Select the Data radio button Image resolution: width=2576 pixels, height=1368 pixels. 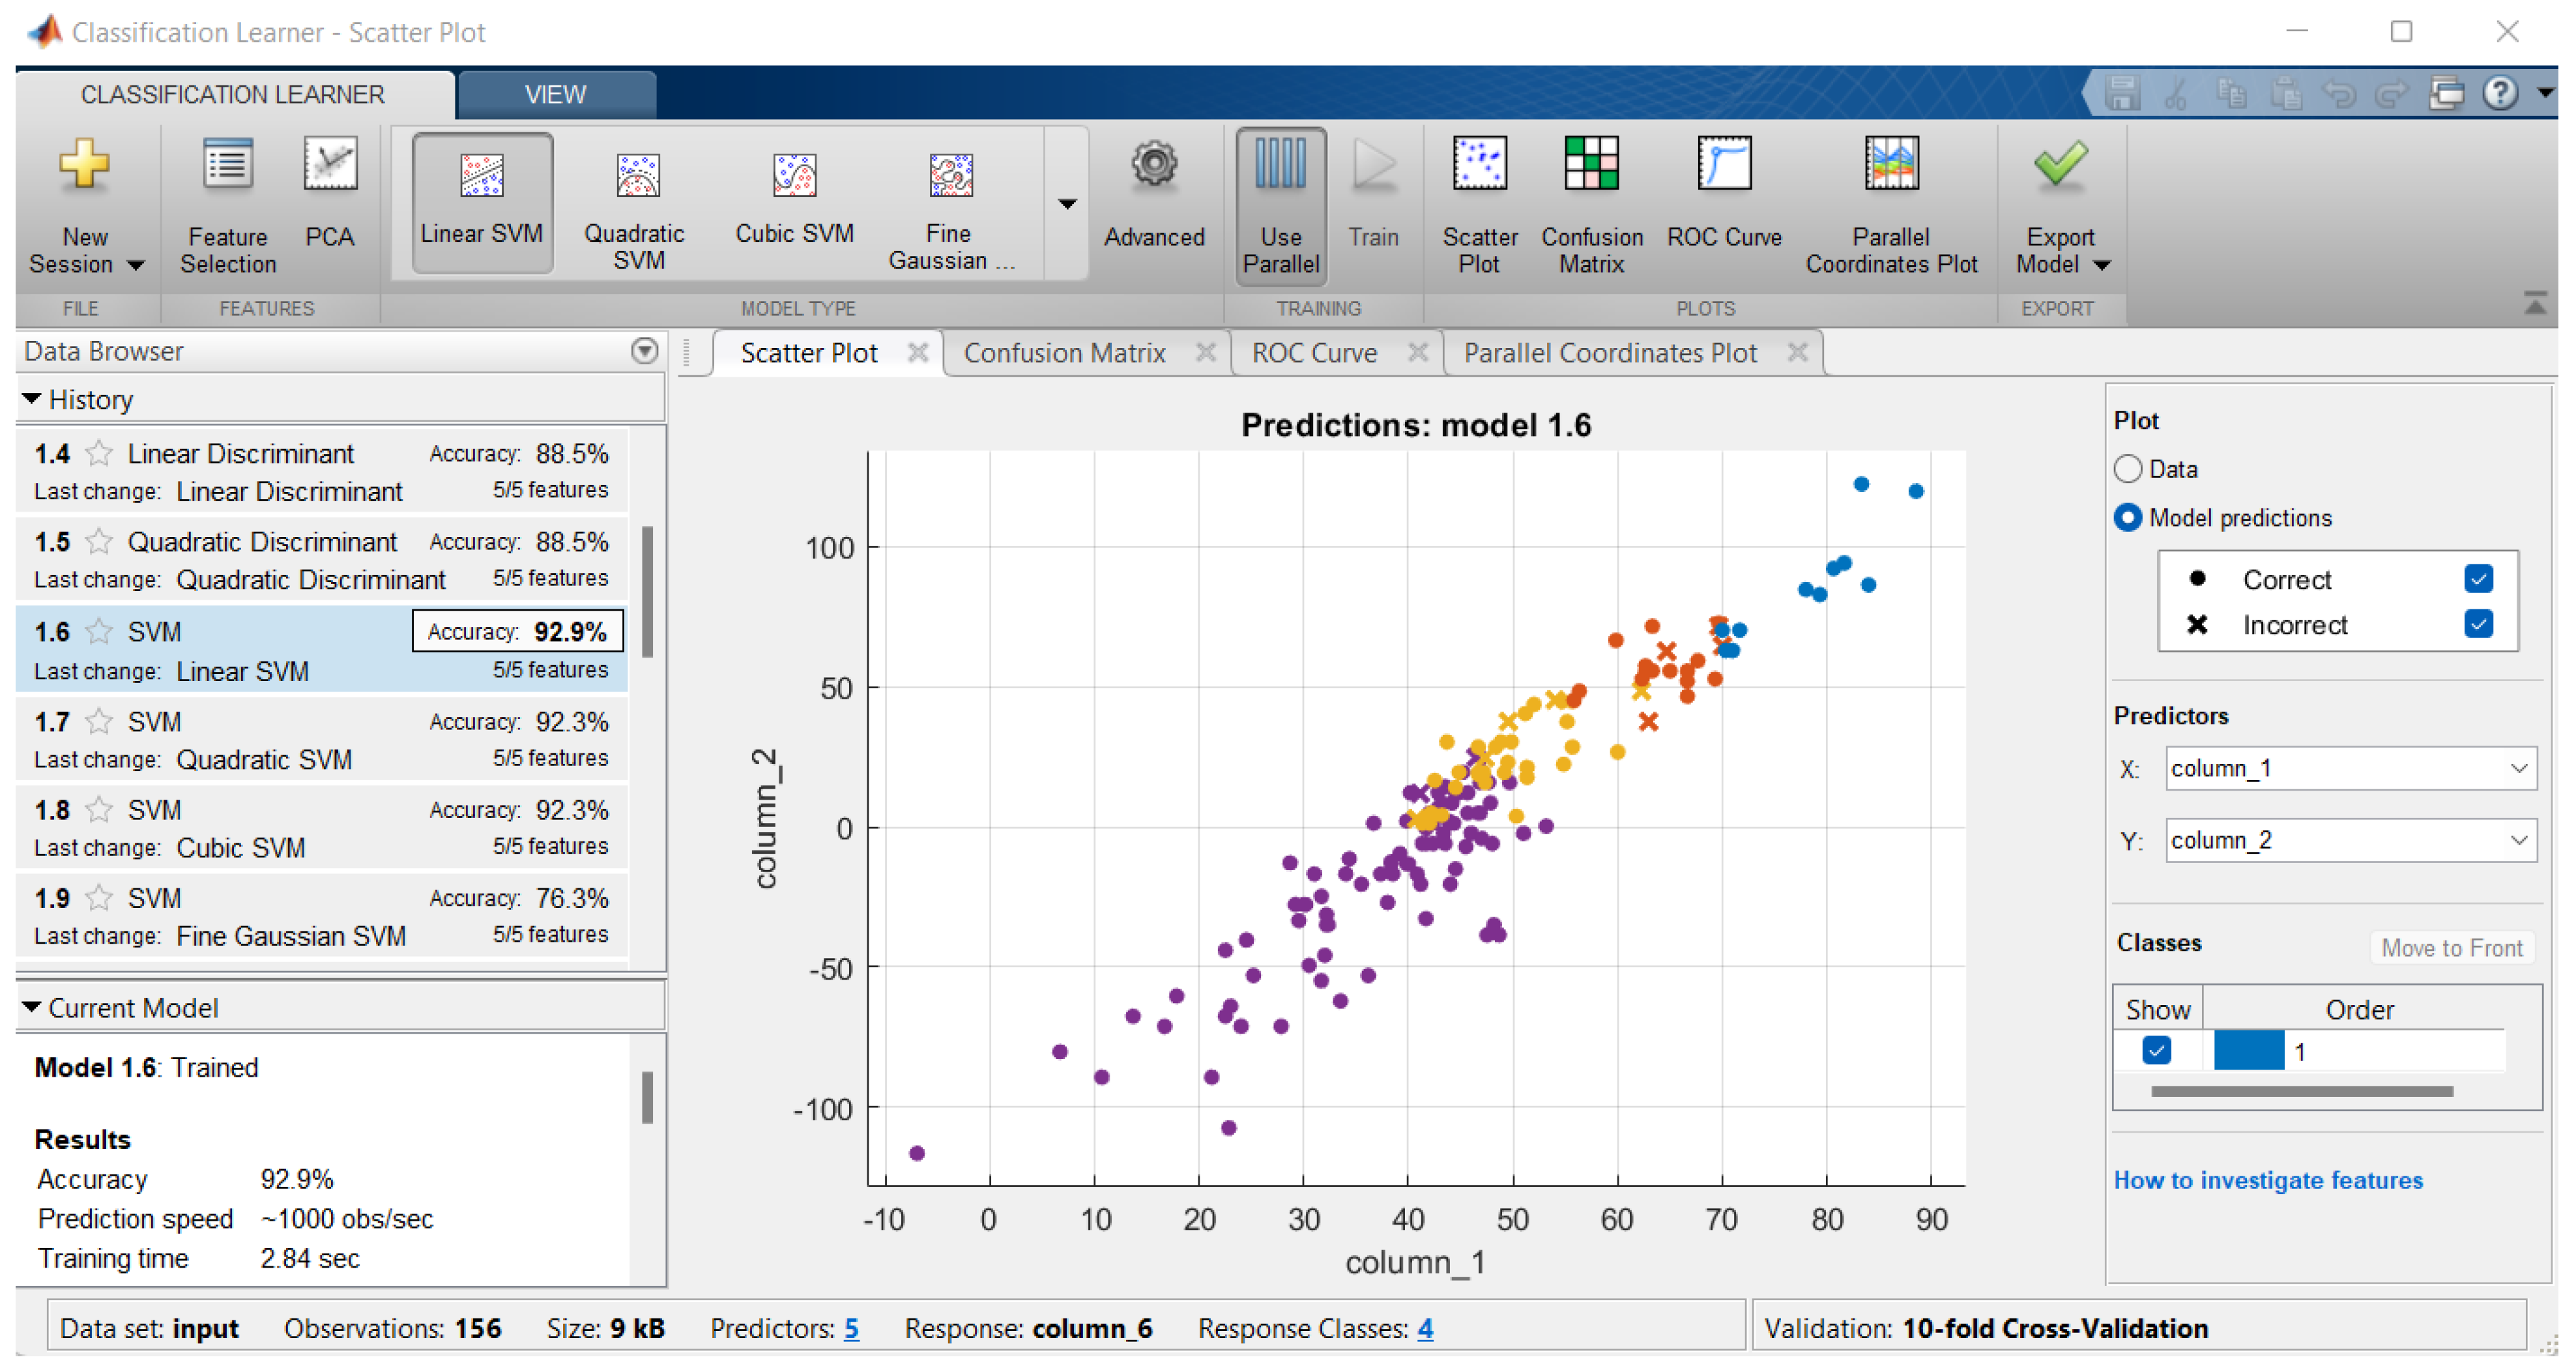pos(2128,469)
